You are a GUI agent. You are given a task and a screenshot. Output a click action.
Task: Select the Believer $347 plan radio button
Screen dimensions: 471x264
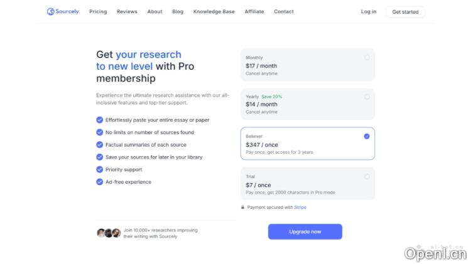tap(367, 136)
